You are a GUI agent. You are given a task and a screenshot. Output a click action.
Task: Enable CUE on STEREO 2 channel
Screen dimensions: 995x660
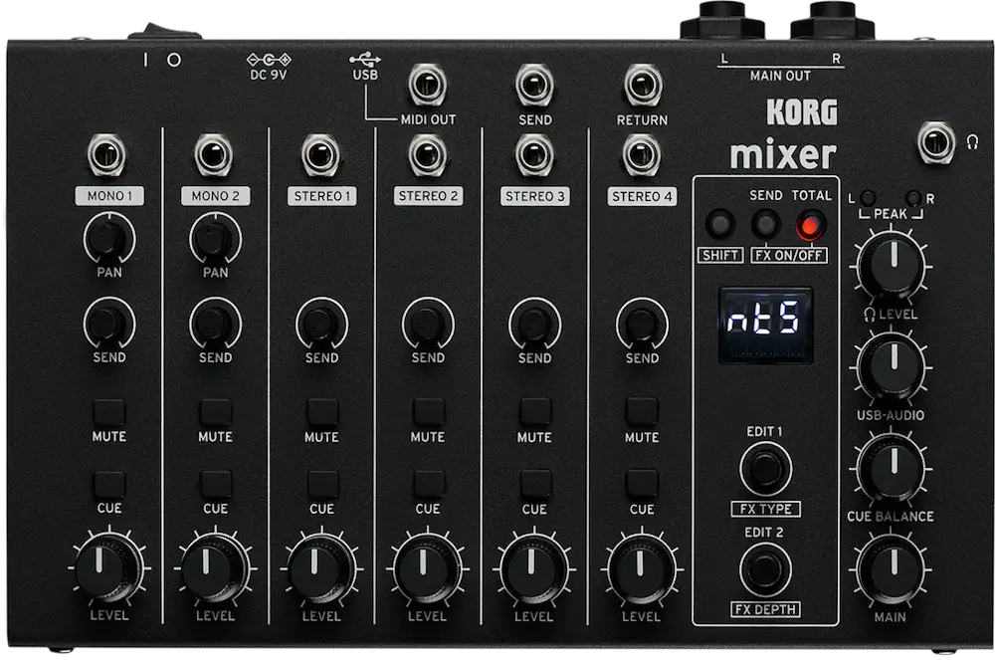[429, 484]
